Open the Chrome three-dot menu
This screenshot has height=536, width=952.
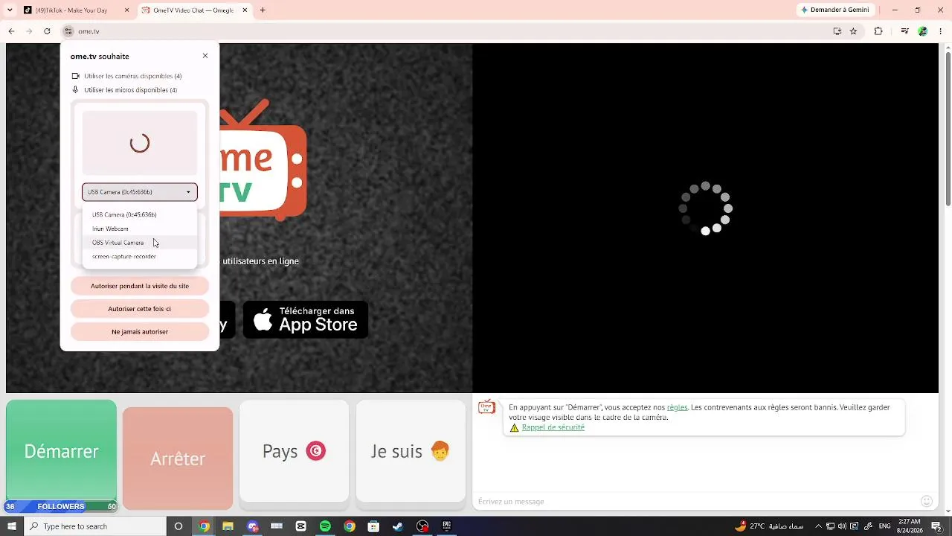click(x=940, y=31)
